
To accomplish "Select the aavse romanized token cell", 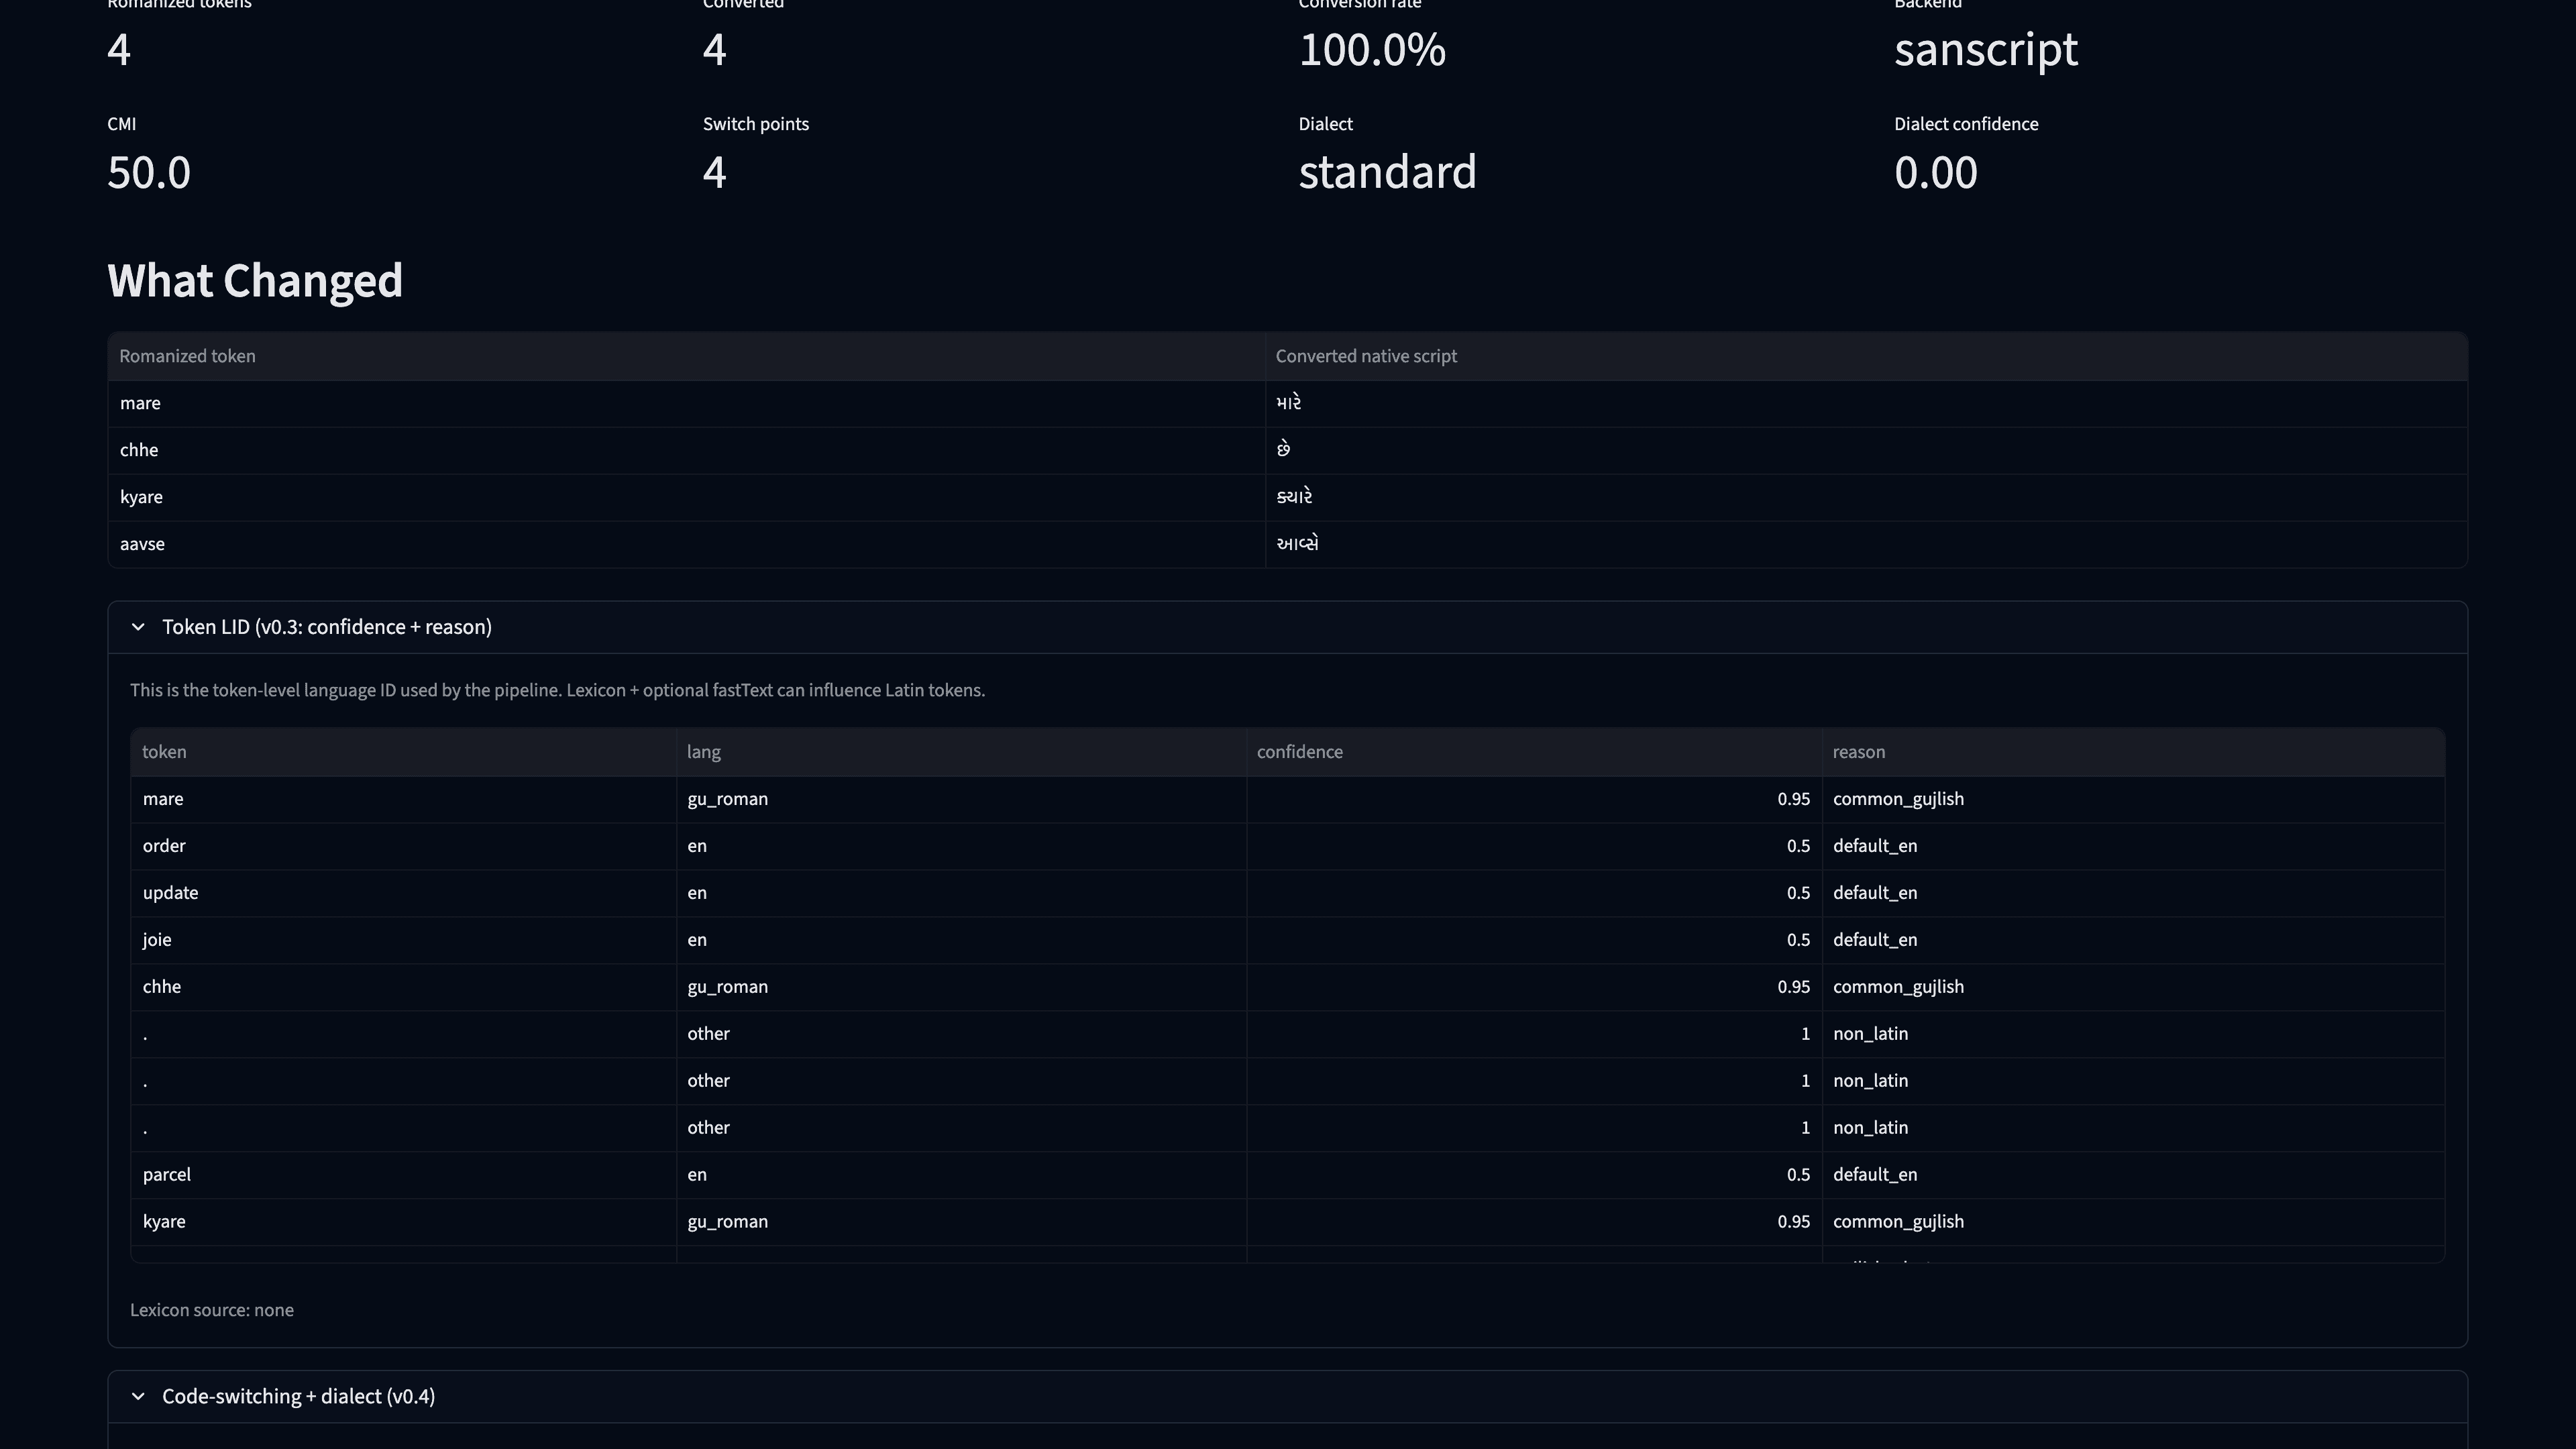I will click(142, 544).
